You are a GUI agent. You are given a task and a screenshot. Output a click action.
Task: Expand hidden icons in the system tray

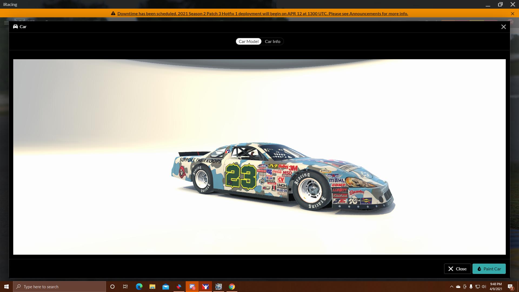pos(452,287)
